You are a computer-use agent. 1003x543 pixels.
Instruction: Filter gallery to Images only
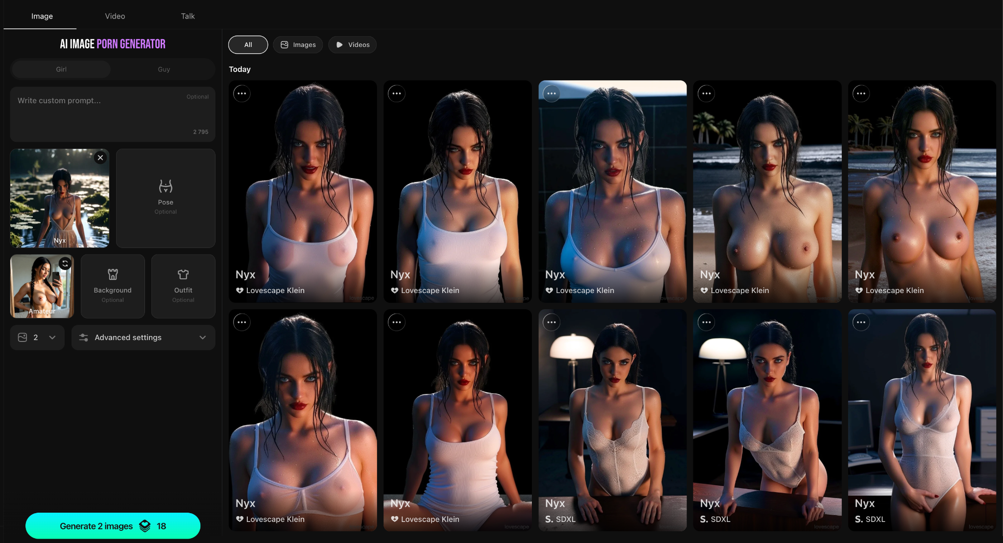(298, 45)
